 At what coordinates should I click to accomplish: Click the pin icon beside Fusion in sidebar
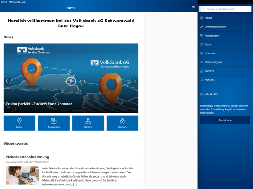click(201, 44)
